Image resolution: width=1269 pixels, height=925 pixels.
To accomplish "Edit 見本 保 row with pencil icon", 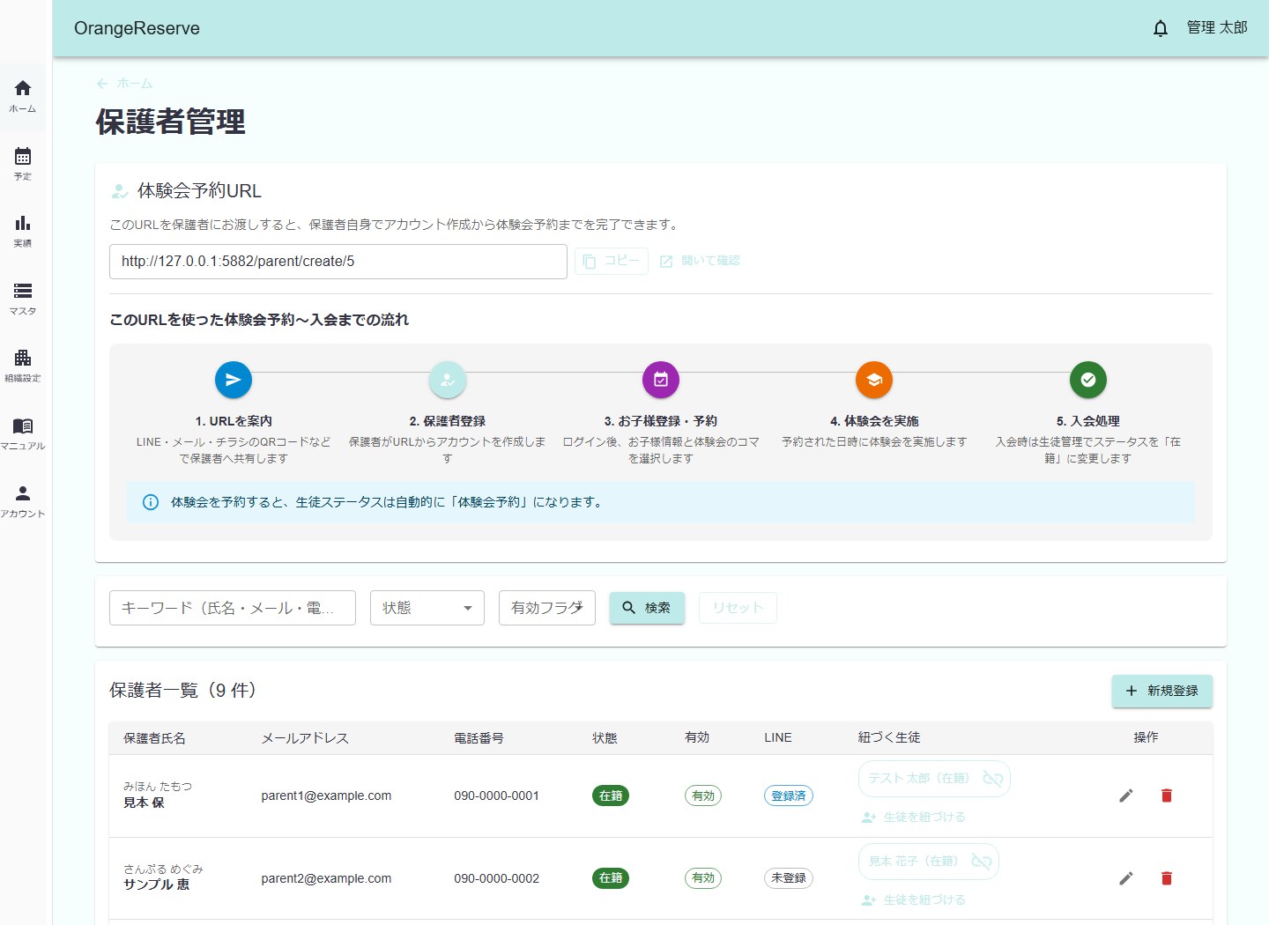I will click(1126, 795).
